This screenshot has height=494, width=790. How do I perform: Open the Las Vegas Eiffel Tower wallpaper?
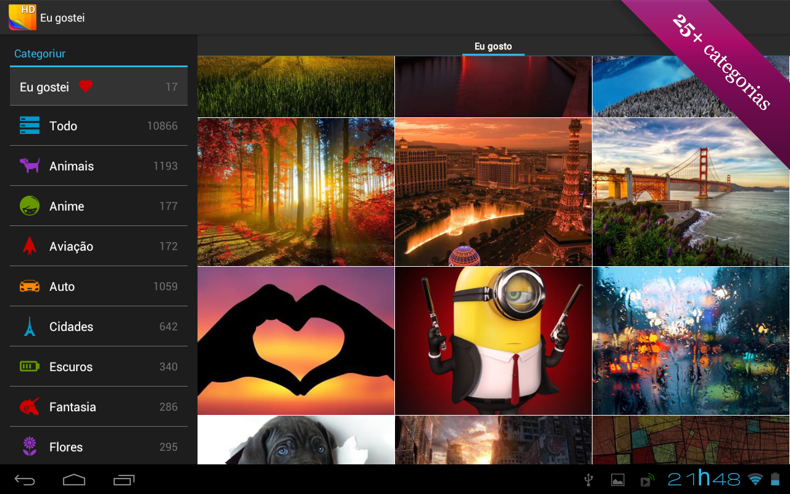tap(493, 192)
